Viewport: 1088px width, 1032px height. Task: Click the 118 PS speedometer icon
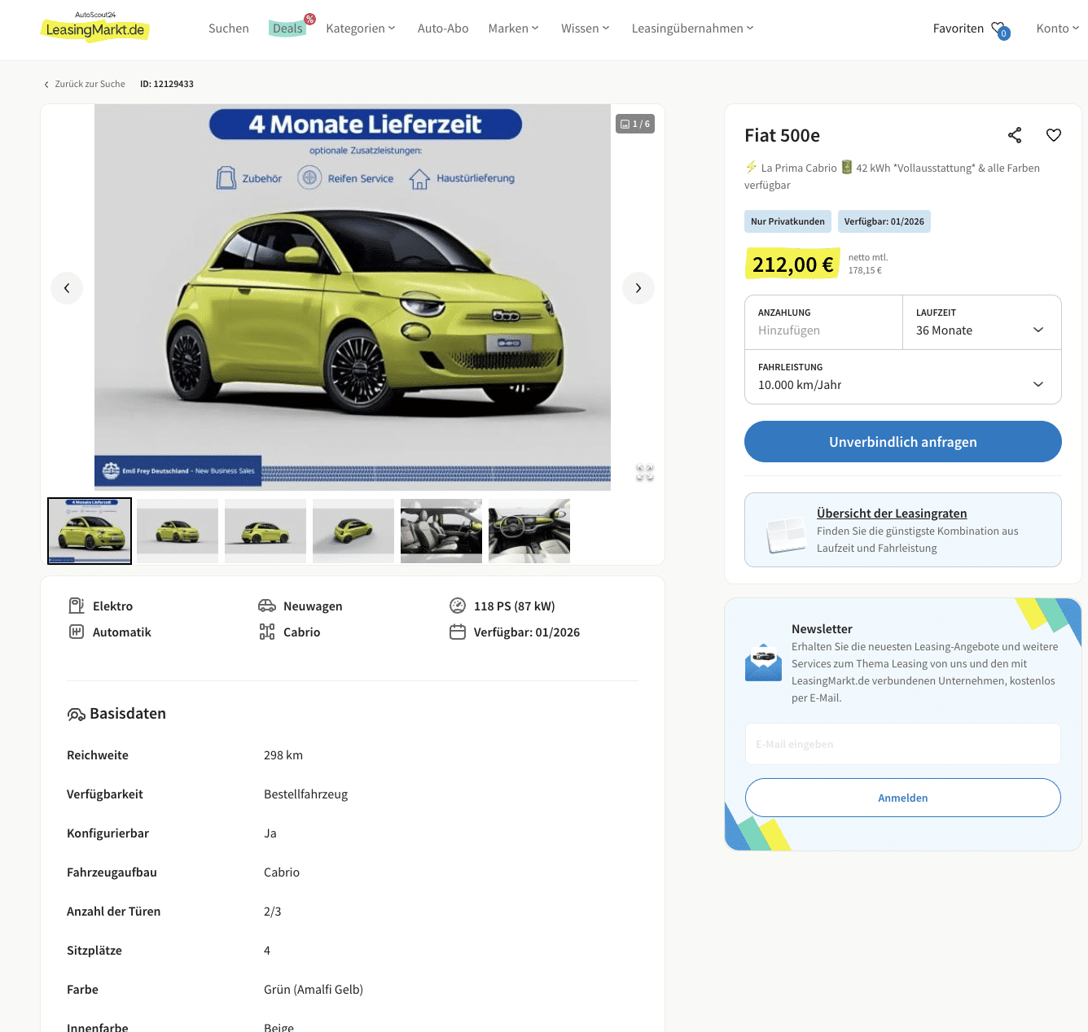(x=458, y=606)
